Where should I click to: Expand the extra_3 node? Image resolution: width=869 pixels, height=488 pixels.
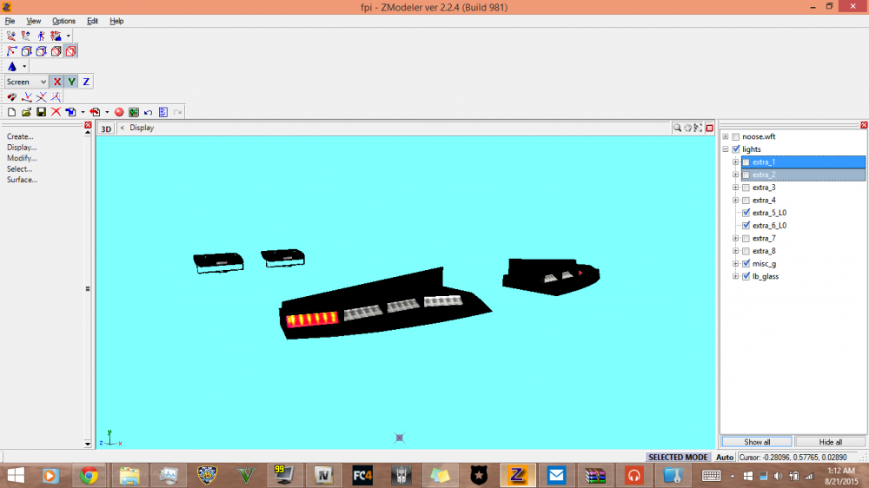(x=735, y=188)
